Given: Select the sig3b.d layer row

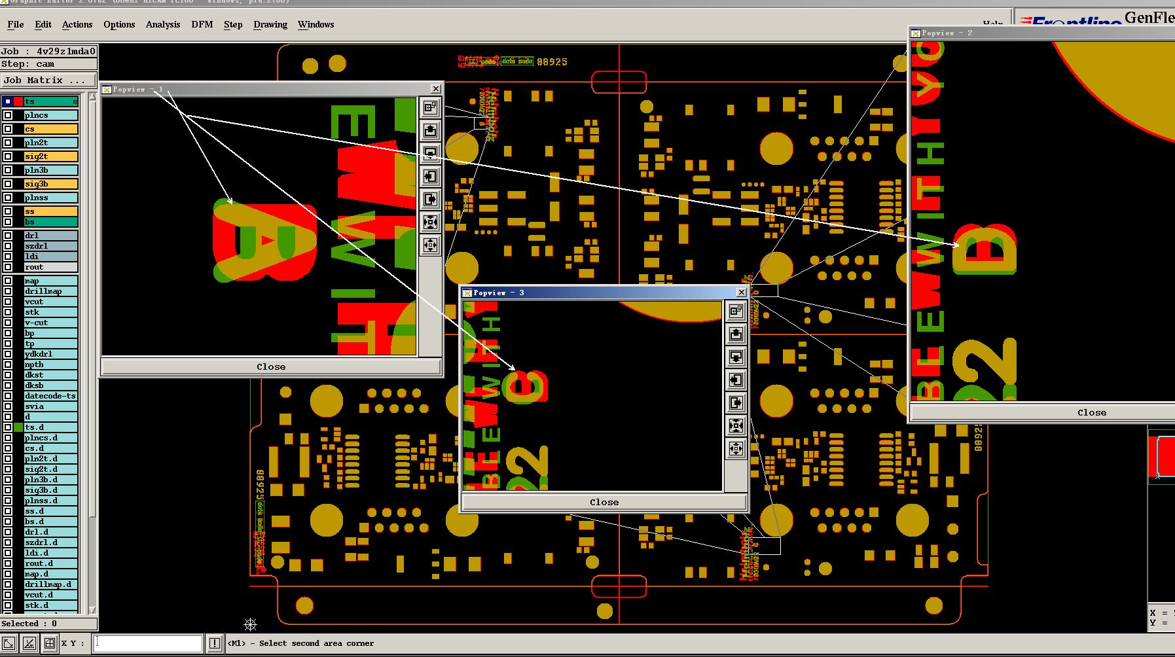Looking at the screenshot, I should 51,490.
